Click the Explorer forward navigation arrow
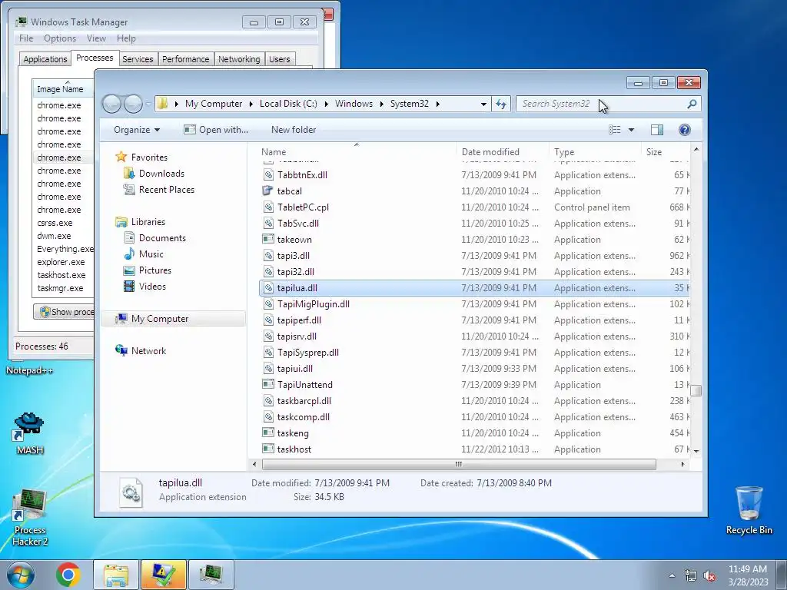Image resolution: width=787 pixels, height=590 pixels. pos(133,104)
